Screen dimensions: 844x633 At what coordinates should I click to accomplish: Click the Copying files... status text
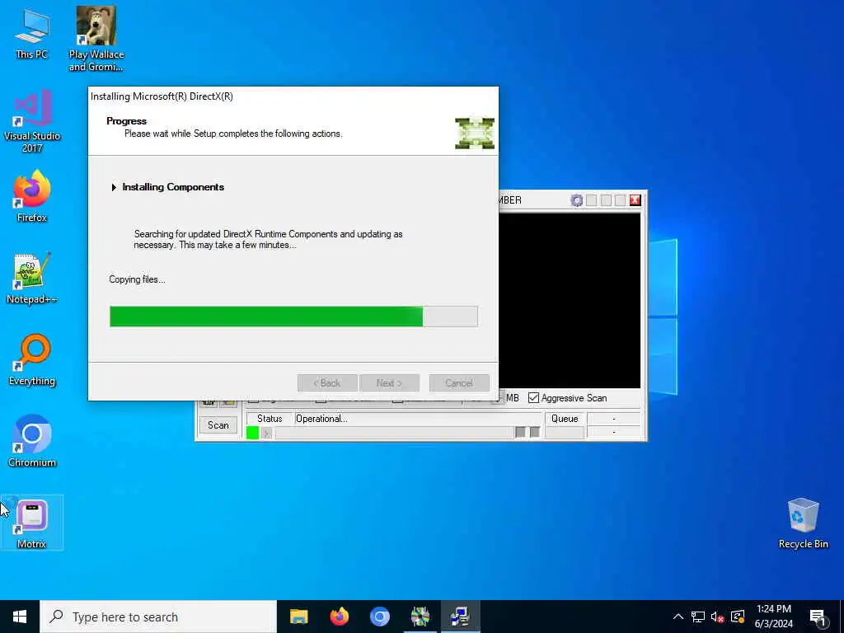(x=137, y=279)
